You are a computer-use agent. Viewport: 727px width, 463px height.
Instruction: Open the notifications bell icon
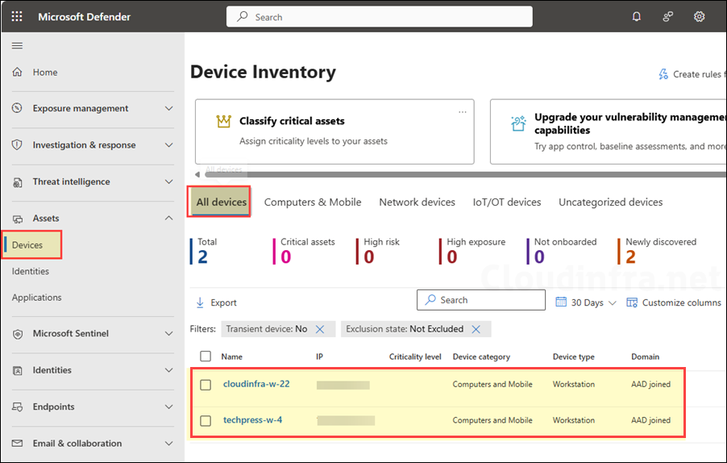pyautogui.click(x=637, y=17)
